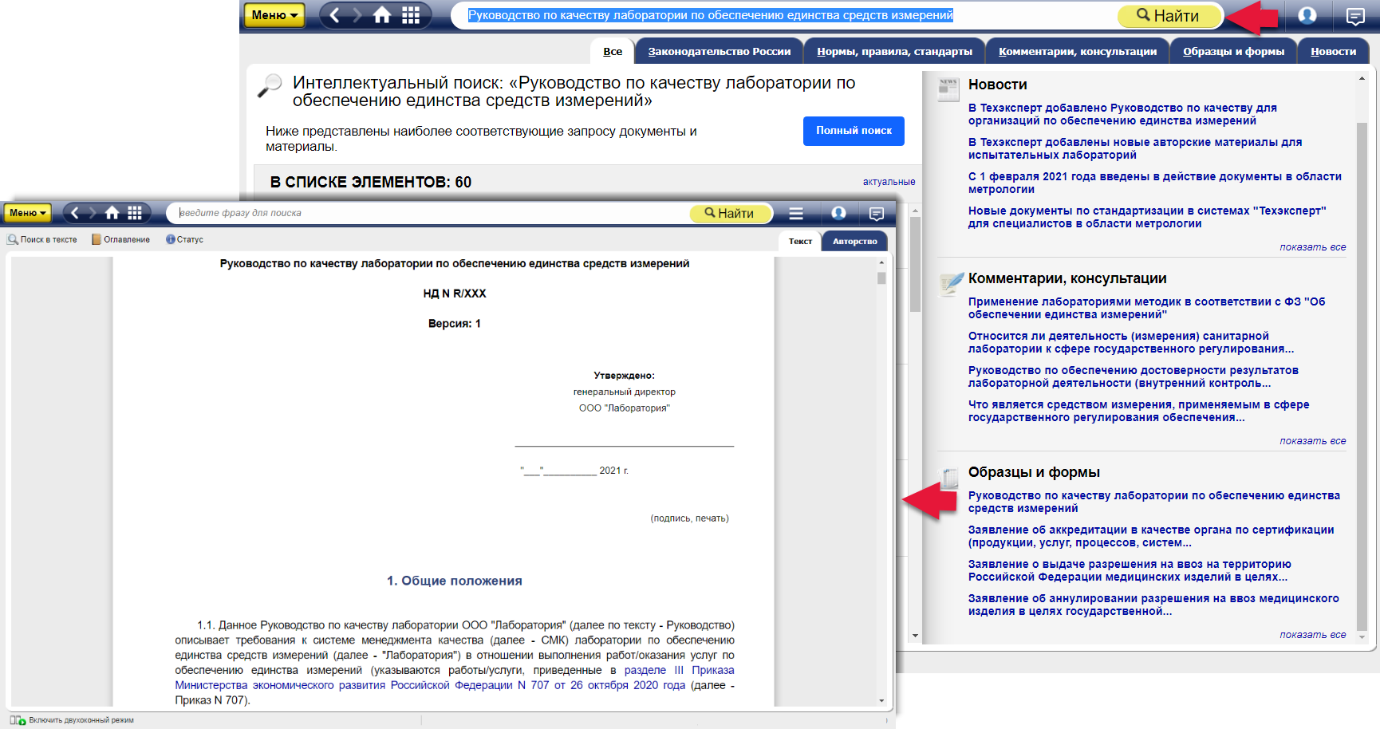Open the Статус info tool
Viewport: 1380px width, 729px height.
pyautogui.click(x=184, y=239)
